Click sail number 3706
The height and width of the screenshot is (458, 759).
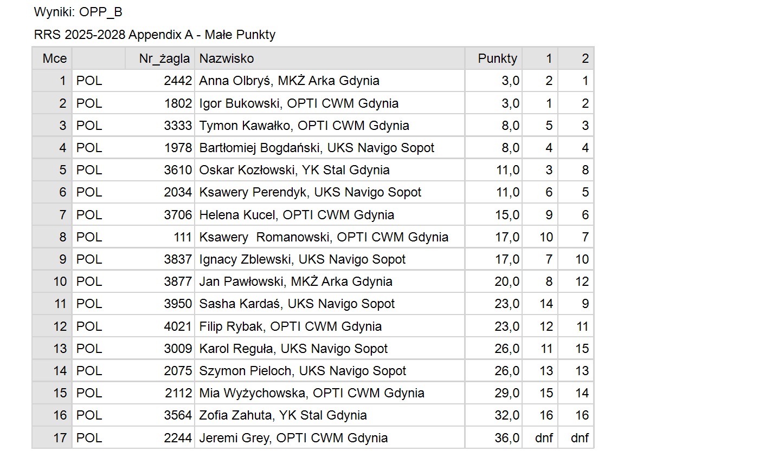tap(178, 215)
